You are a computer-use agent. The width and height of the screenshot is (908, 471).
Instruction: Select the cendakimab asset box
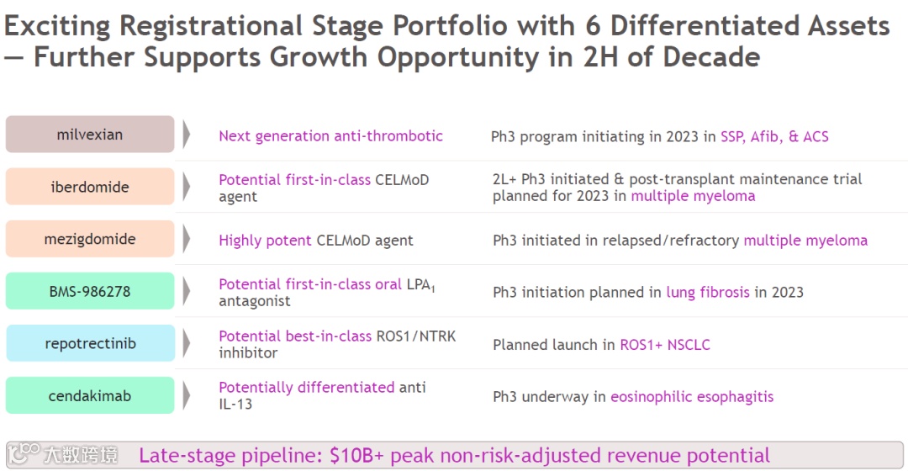coord(90,395)
